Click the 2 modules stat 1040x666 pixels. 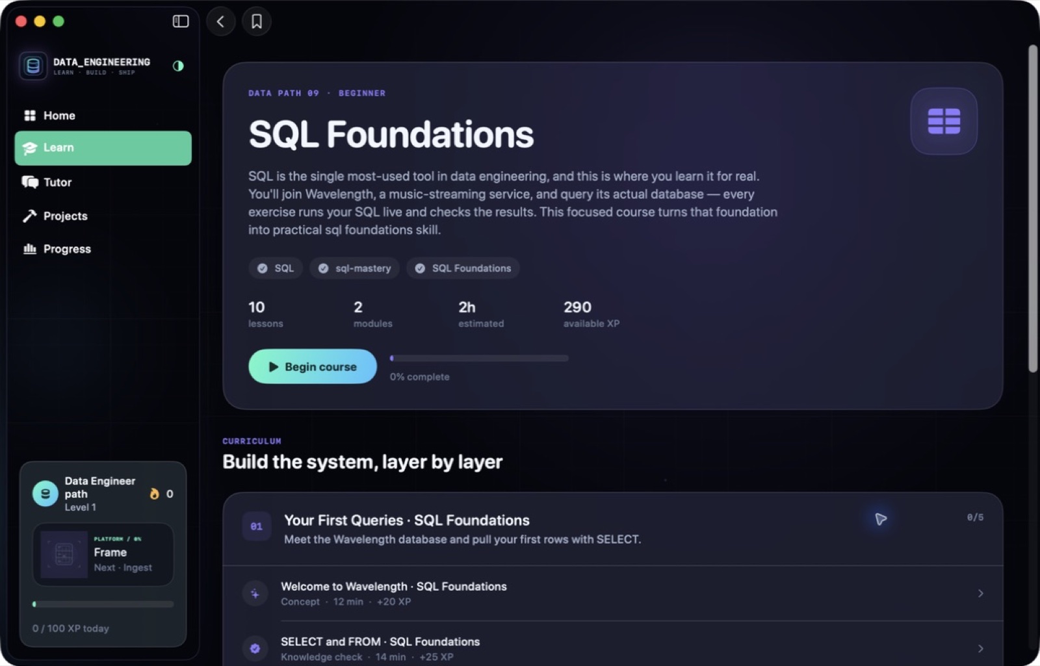pyautogui.click(x=372, y=314)
